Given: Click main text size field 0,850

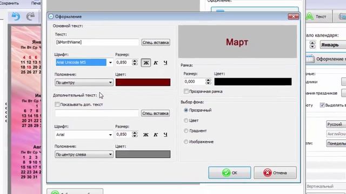Looking at the screenshot, I should tap(124, 63).
